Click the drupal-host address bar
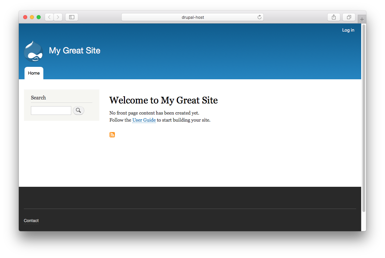The image size is (385, 258). coord(192,17)
